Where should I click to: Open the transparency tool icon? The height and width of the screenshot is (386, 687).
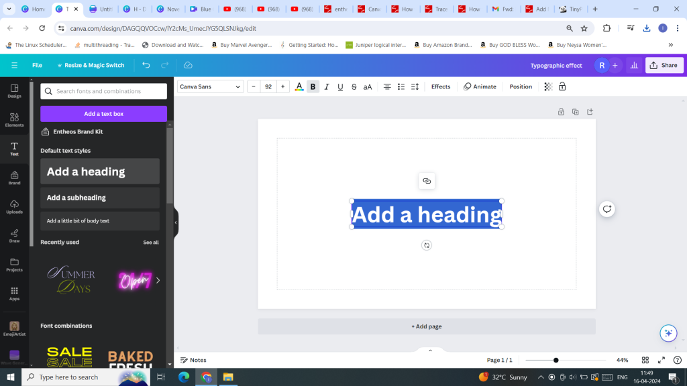click(548, 86)
